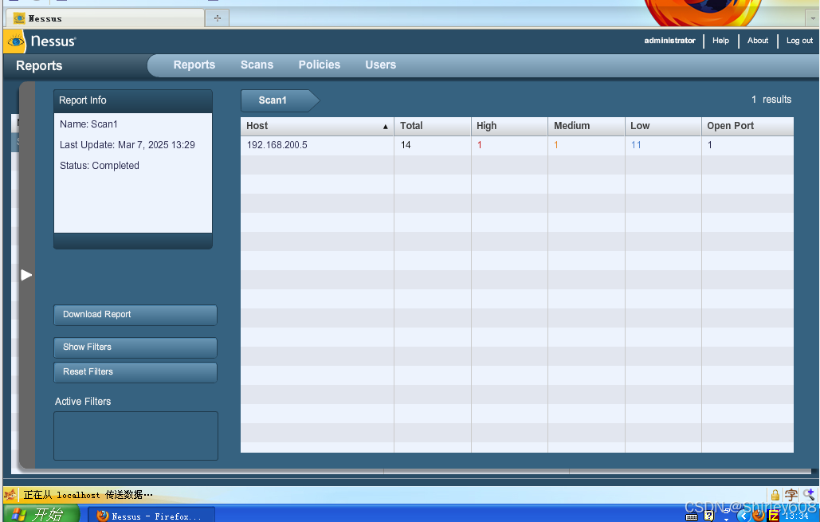The width and height of the screenshot is (820, 522).
Task: Click the blue Low count 11
Action: click(x=636, y=145)
